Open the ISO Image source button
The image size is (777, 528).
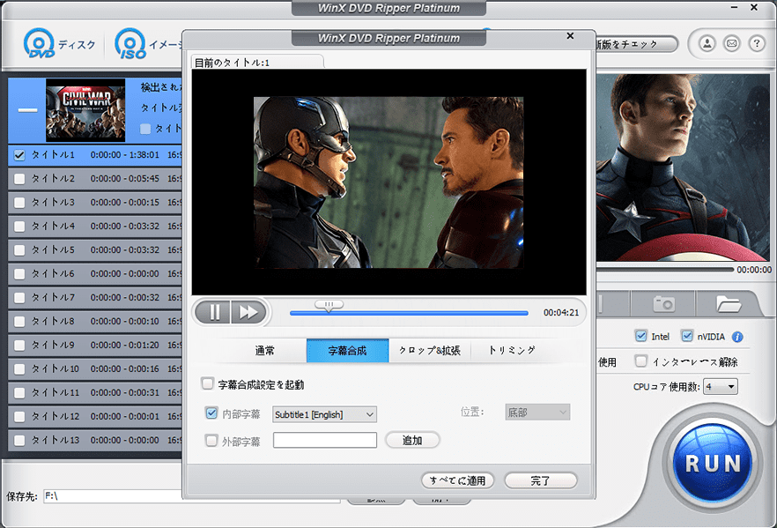148,44
